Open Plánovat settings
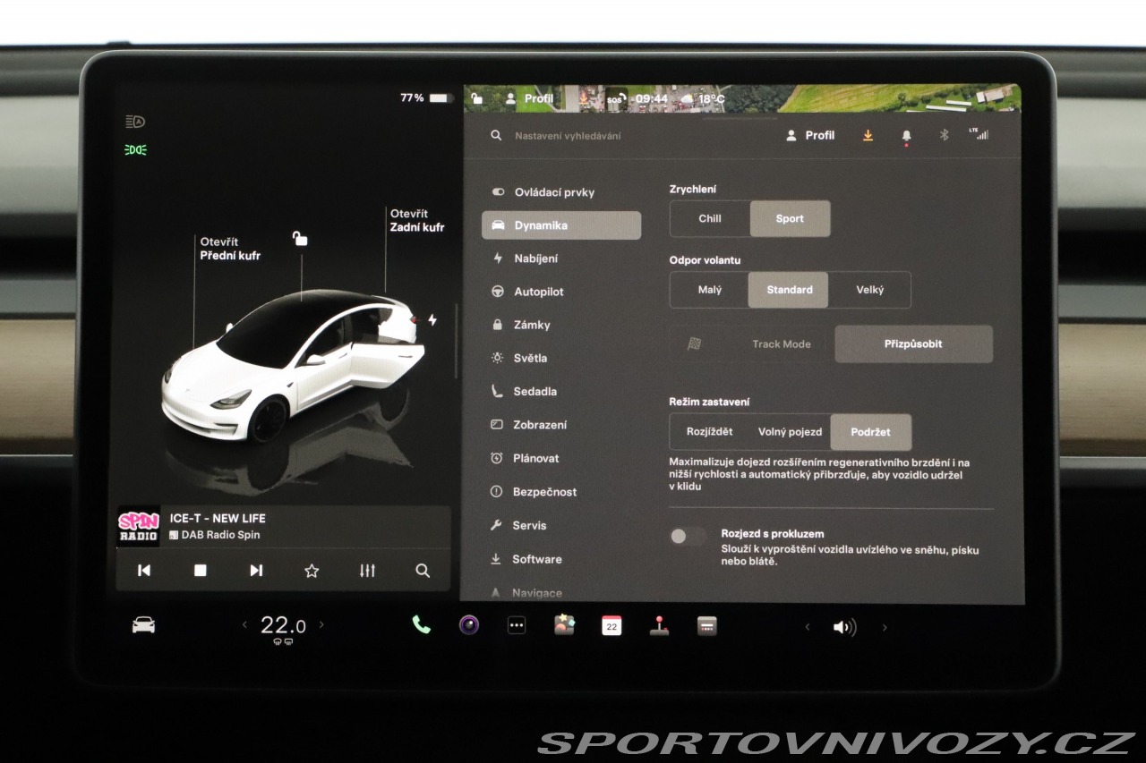This screenshot has height=763, width=1146. coord(561,458)
